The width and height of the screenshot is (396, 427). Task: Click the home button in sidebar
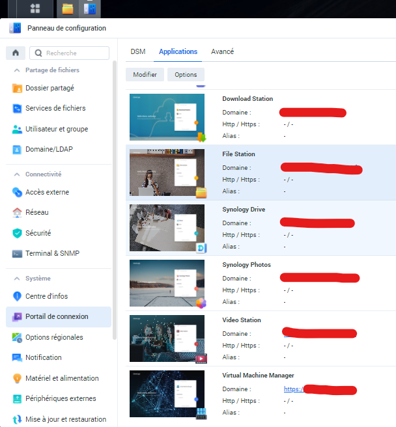point(16,53)
